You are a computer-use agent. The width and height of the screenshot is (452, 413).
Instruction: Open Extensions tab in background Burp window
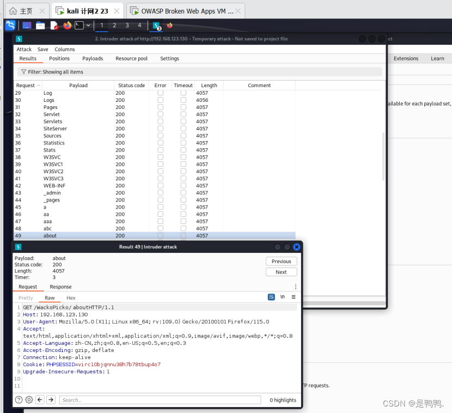[x=406, y=58]
